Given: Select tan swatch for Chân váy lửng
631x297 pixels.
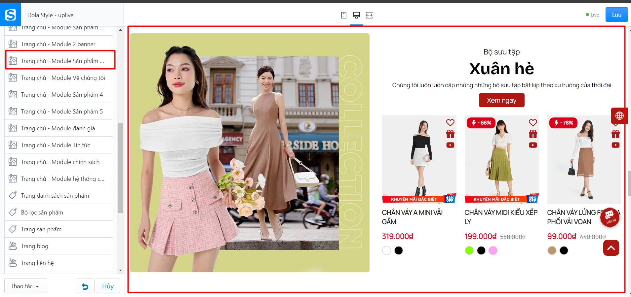Looking at the screenshot, I should click(552, 250).
